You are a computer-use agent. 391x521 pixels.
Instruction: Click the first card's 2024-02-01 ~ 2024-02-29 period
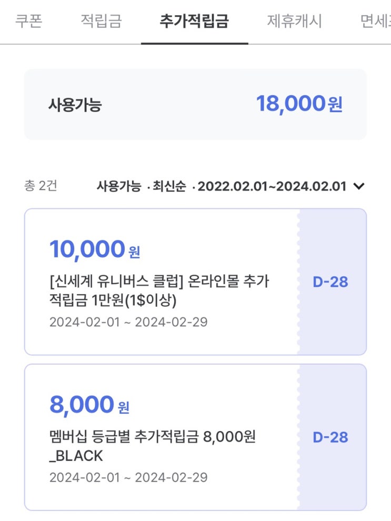click(128, 322)
